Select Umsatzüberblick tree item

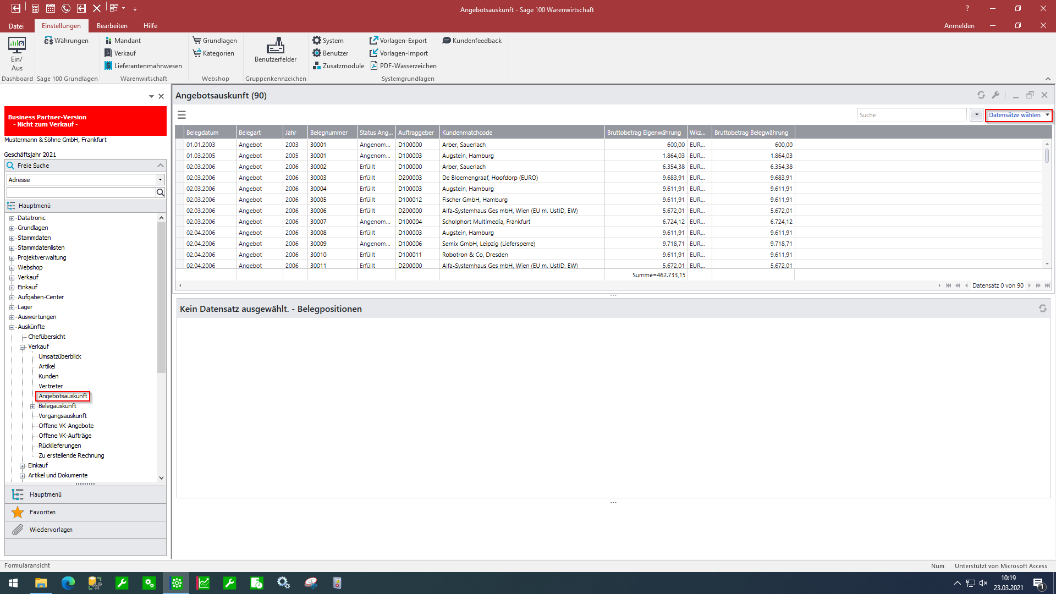click(60, 356)
